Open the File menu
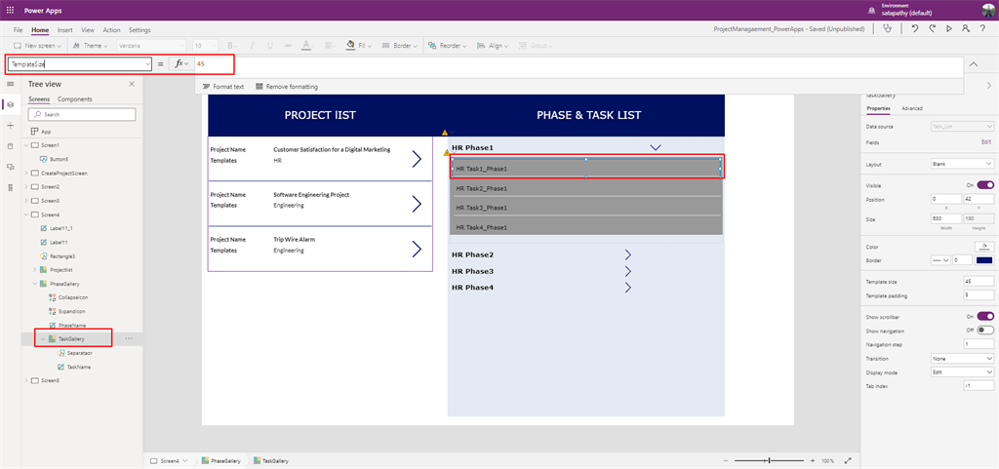999x469 pixels. pos(18,30)
